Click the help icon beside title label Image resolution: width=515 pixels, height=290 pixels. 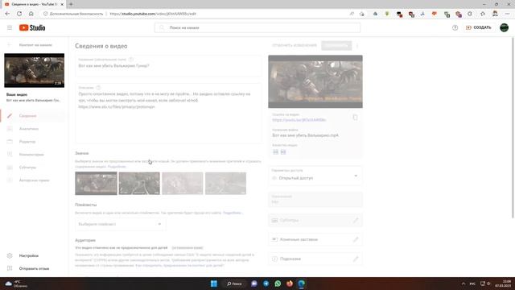pyautogui.click(x=131, y=60)
